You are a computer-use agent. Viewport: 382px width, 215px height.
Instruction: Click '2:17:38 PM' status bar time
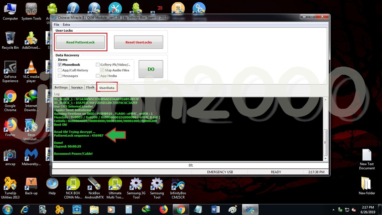point(317,172)
